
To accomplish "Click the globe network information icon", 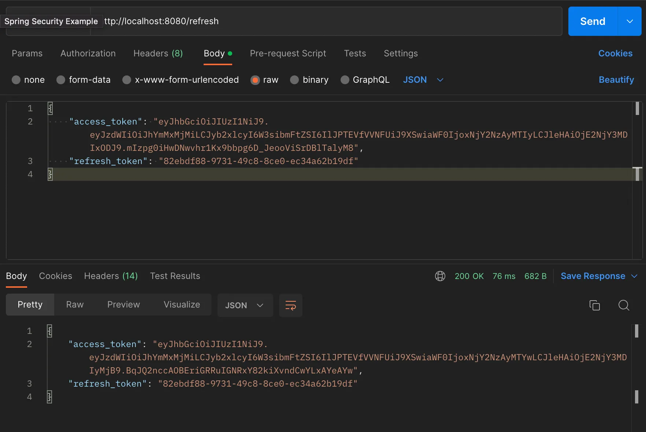I will (440, 276).
